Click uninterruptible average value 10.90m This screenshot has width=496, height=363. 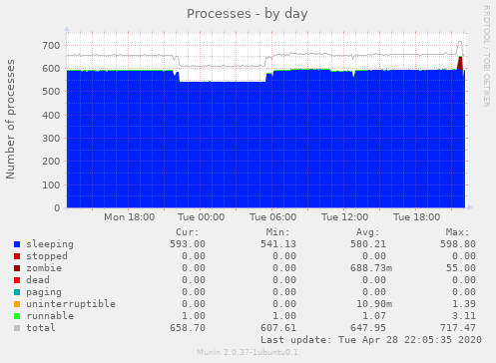374,304
